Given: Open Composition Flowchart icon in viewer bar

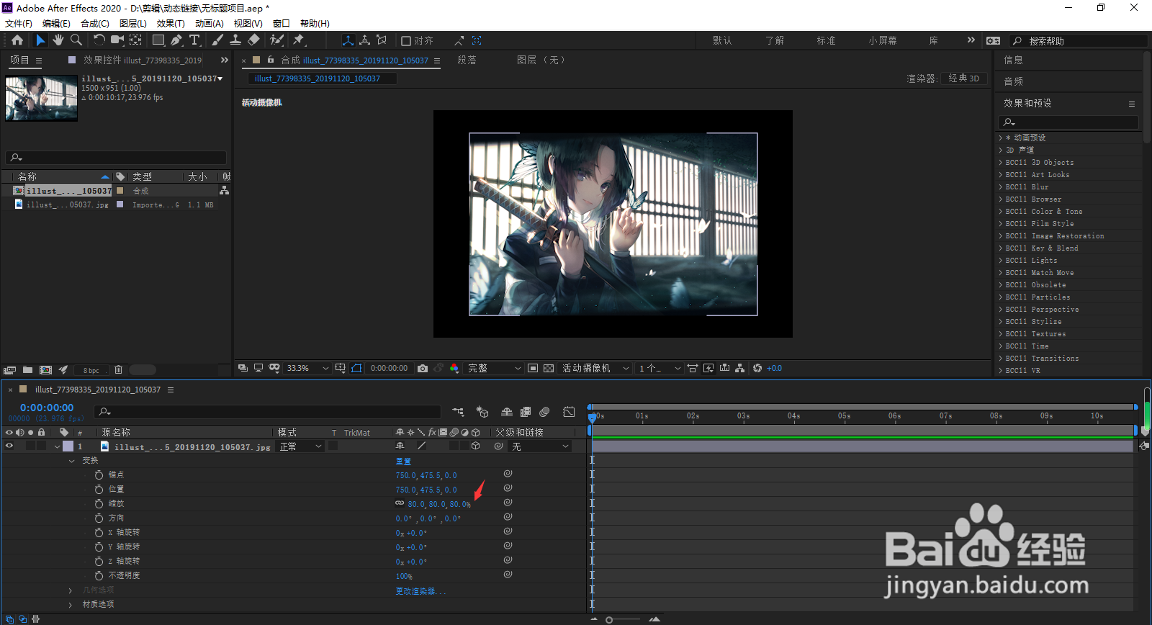Looking at the screenshot, I should (739, 368).
